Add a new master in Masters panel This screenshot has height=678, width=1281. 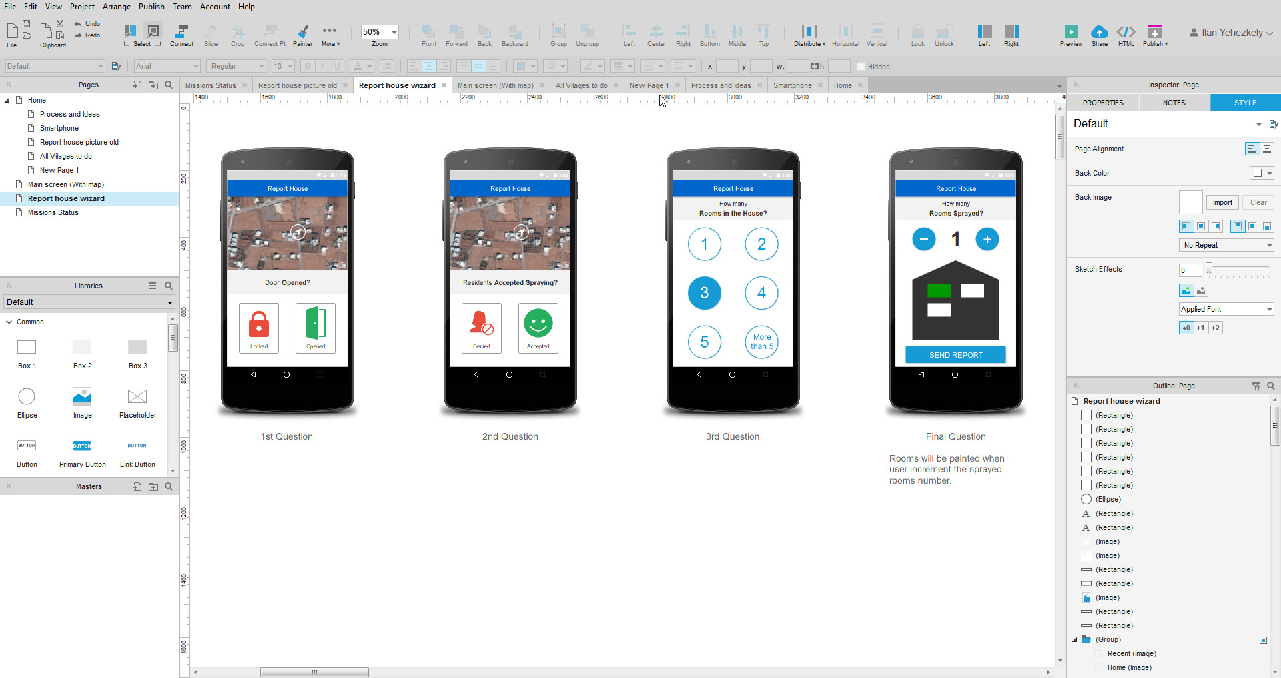coord(137,486)
